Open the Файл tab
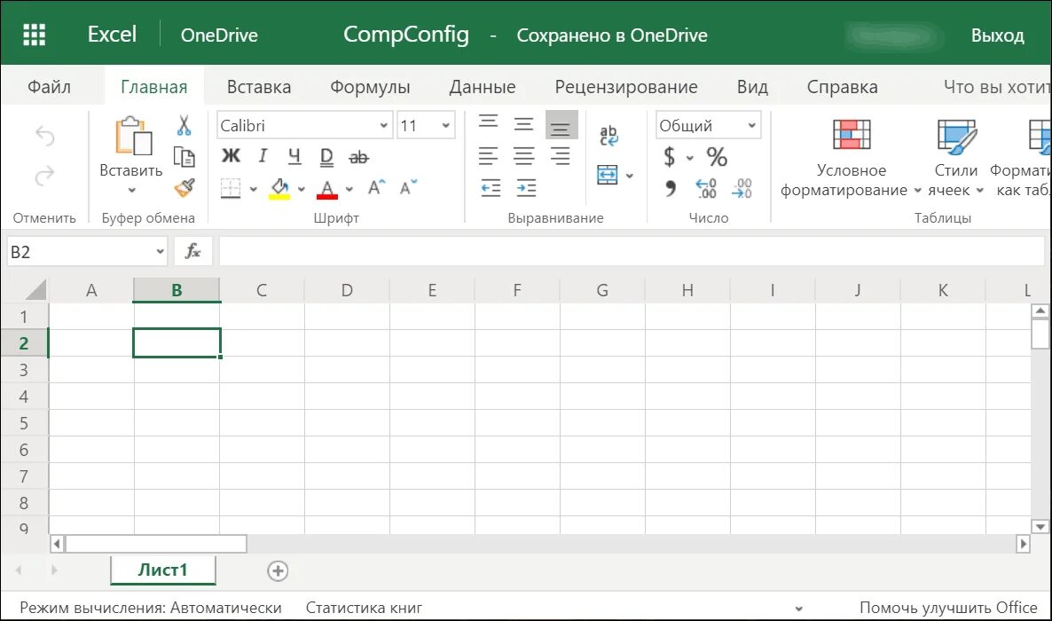Viewport: 1052px width, 621px height. pos(49,87)
